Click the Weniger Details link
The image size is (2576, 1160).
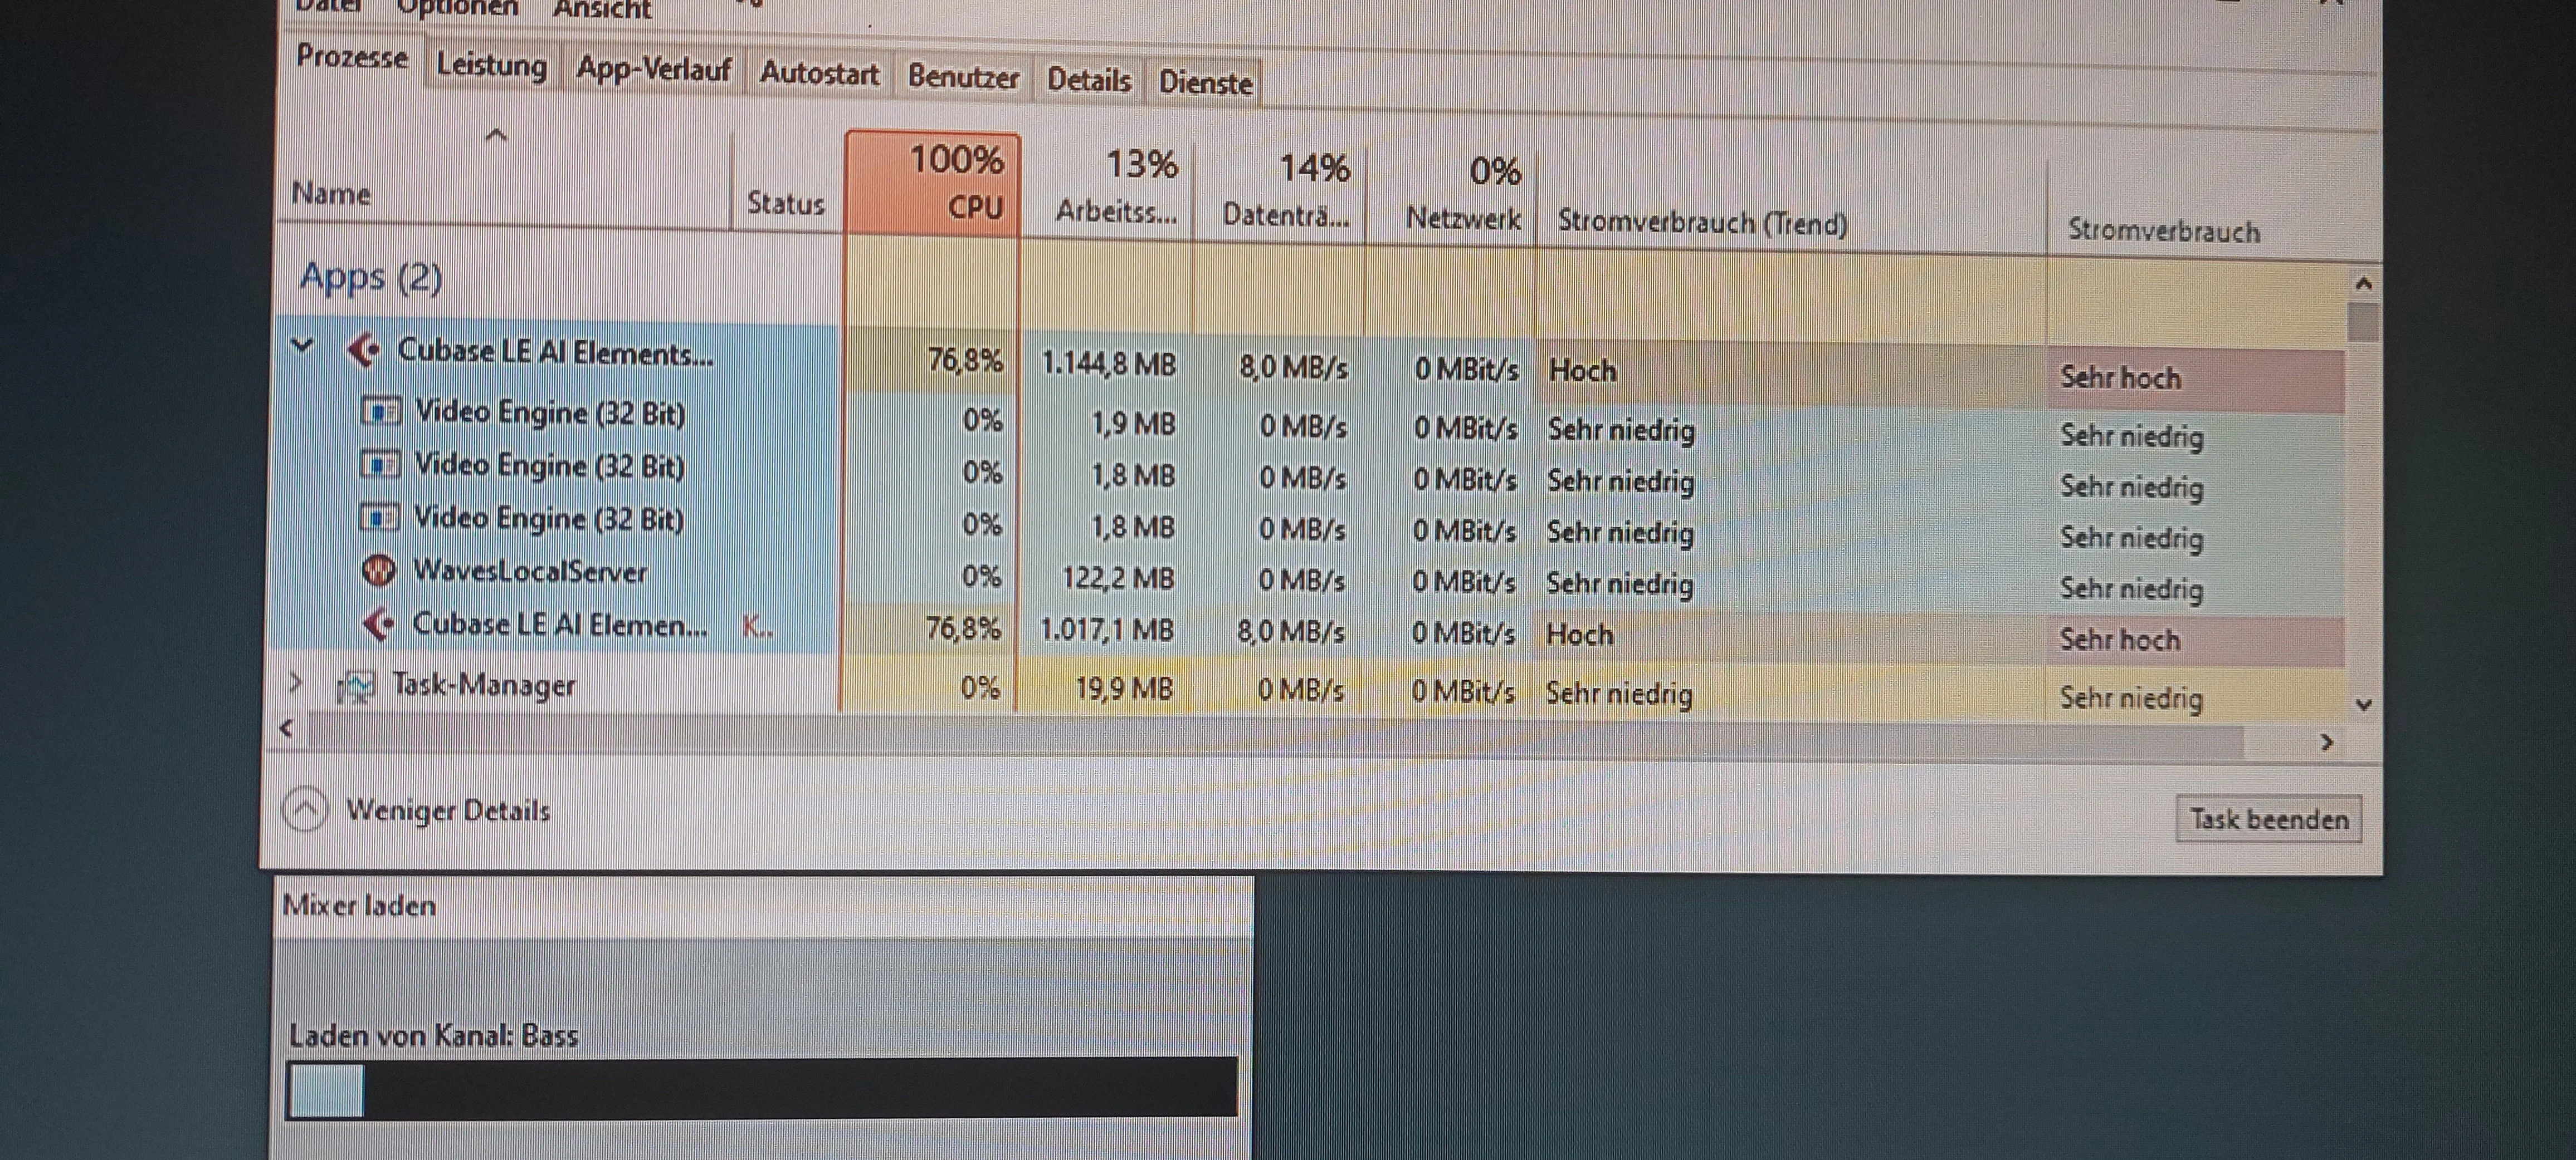(x=447, y=810)
